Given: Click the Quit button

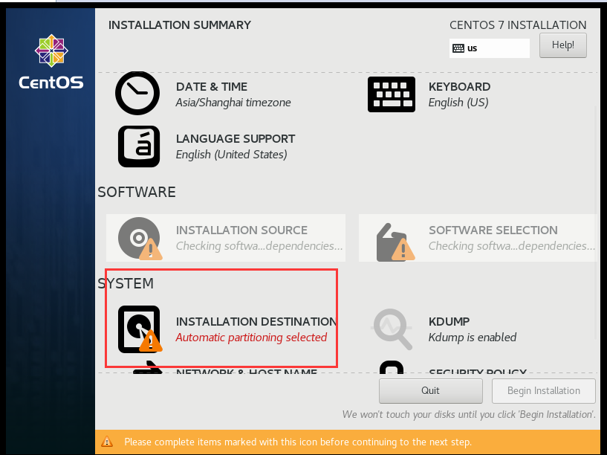Looking at the screenshot, I should point(430,391).
